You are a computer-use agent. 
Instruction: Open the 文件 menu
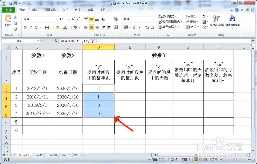click(8, 10)
